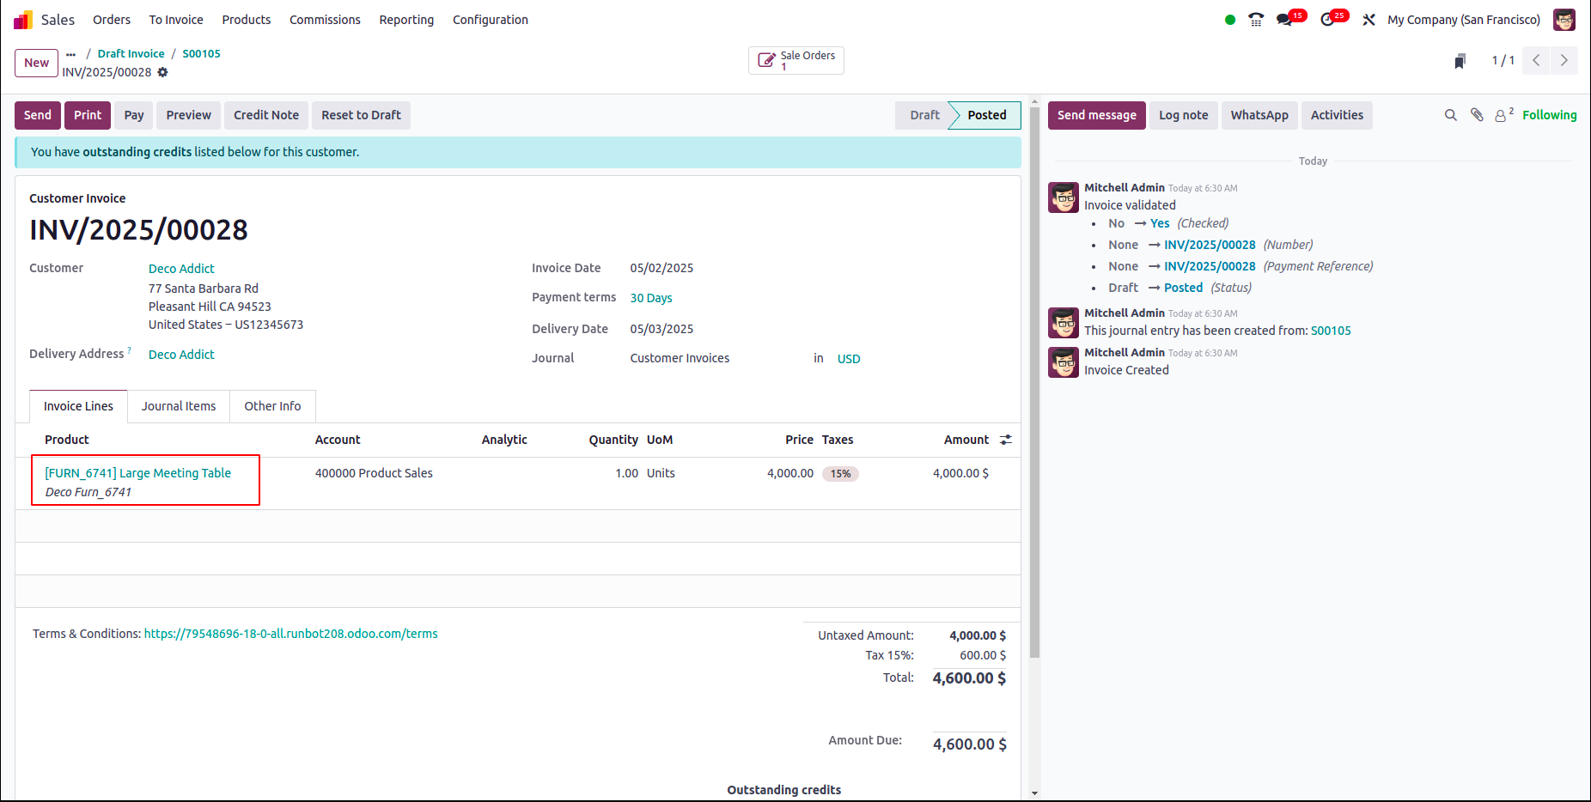Open Draft Invoice breadcrumb link
The width and height of the screenshot is (1591, 802).
(131, 53)
